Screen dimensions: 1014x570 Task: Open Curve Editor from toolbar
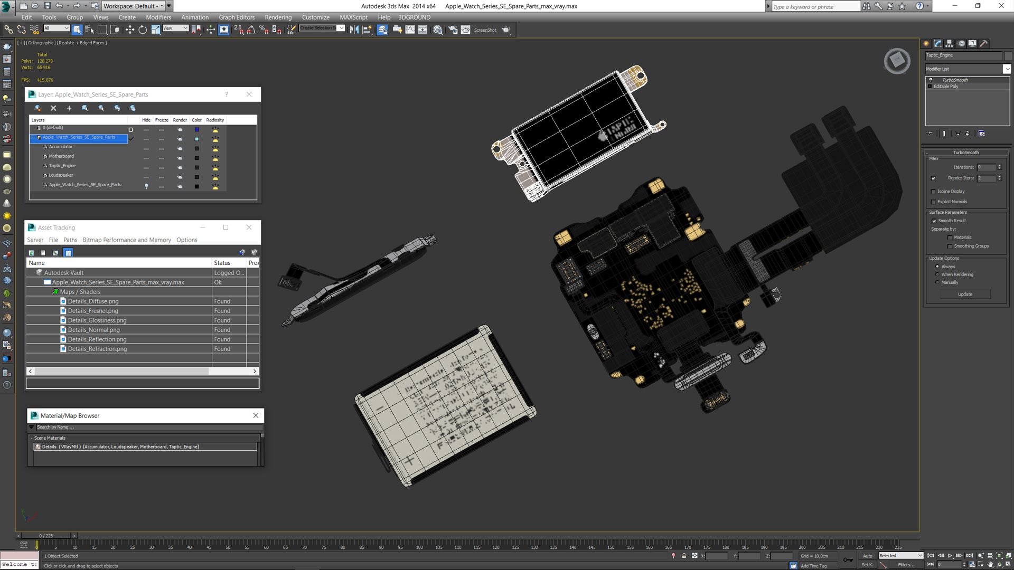pyautogui.click(x=410, y=30)
